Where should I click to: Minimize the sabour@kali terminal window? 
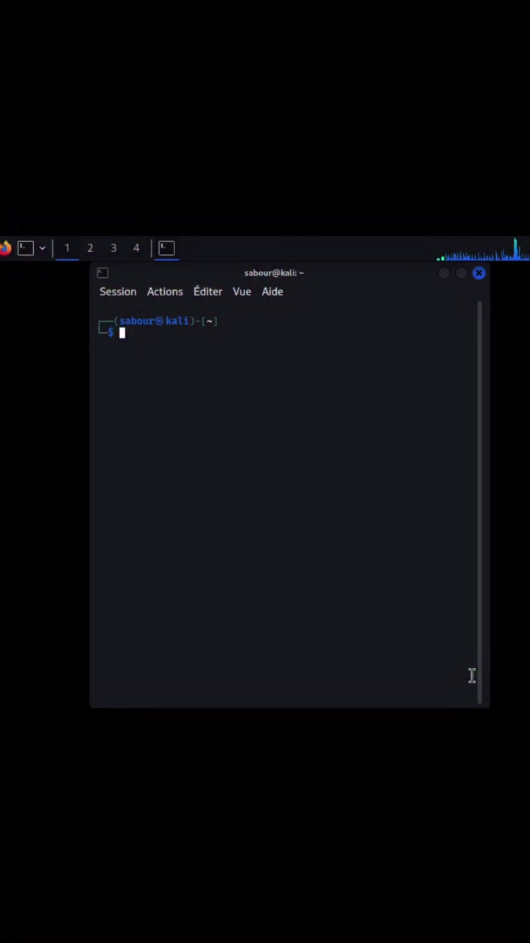coord(443,273)
